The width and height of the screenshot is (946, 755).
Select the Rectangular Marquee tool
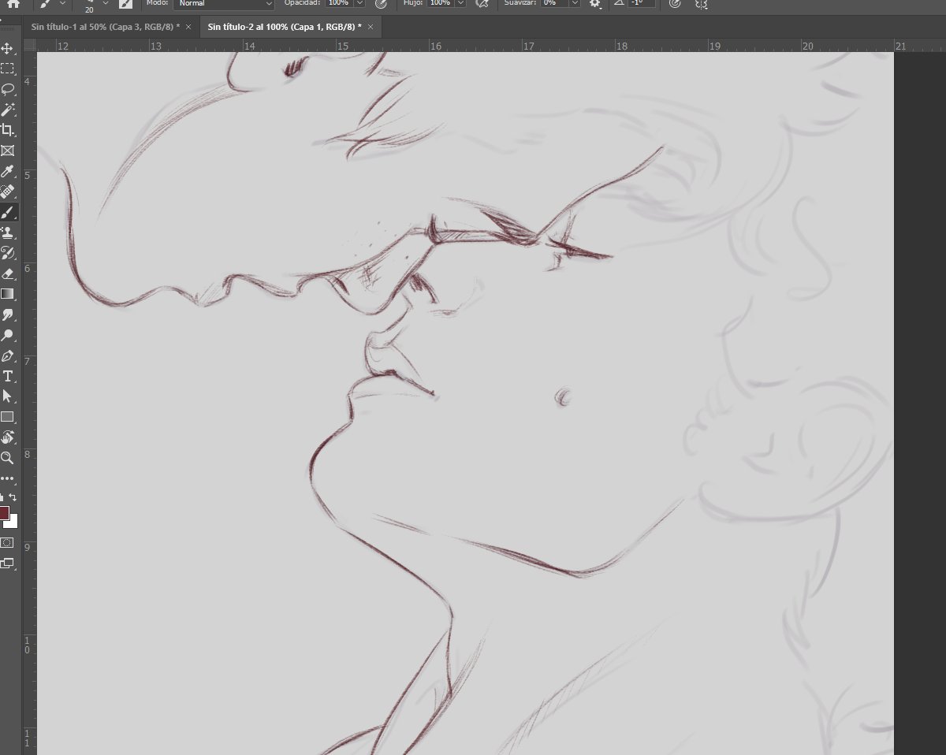8,69
